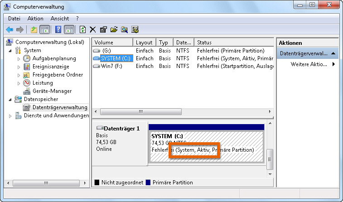Select the Geräte-Manager tree item

coord(52,91)
